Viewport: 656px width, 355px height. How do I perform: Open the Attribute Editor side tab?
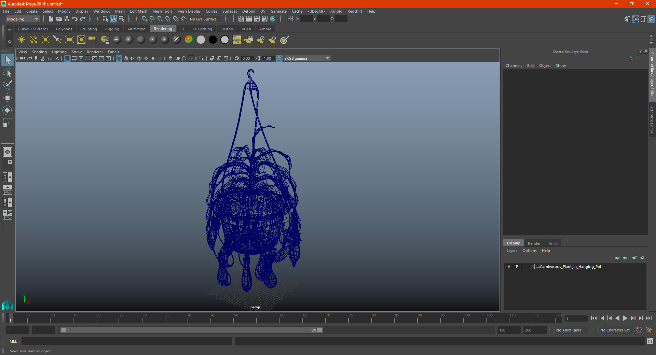652,119
